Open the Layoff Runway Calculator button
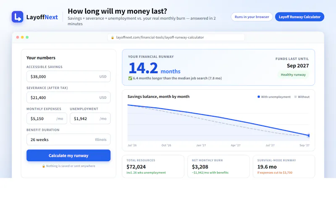 tap(299, 17)
